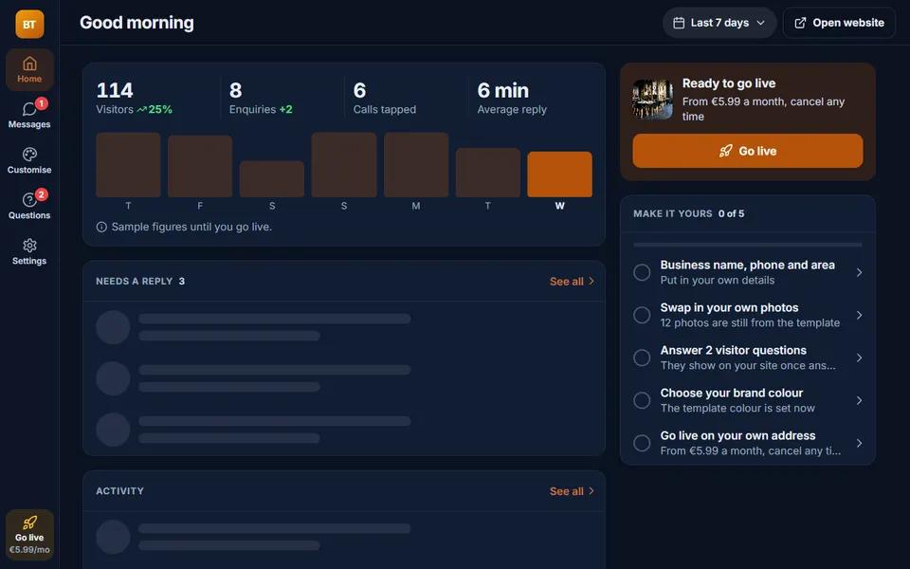Image resolution: width=910 pixels, height=569 pixels.
Task: Click the 114 Visitors stat
Action: 134,98
